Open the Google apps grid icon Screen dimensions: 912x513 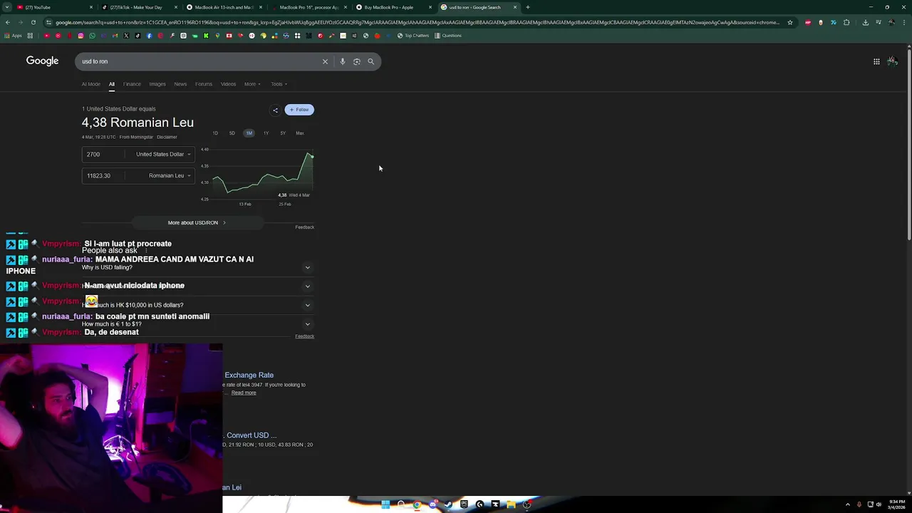coord(876,61)
